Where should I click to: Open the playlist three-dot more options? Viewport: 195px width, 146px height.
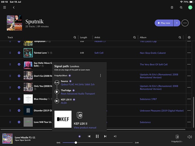(x=185, y=23)
